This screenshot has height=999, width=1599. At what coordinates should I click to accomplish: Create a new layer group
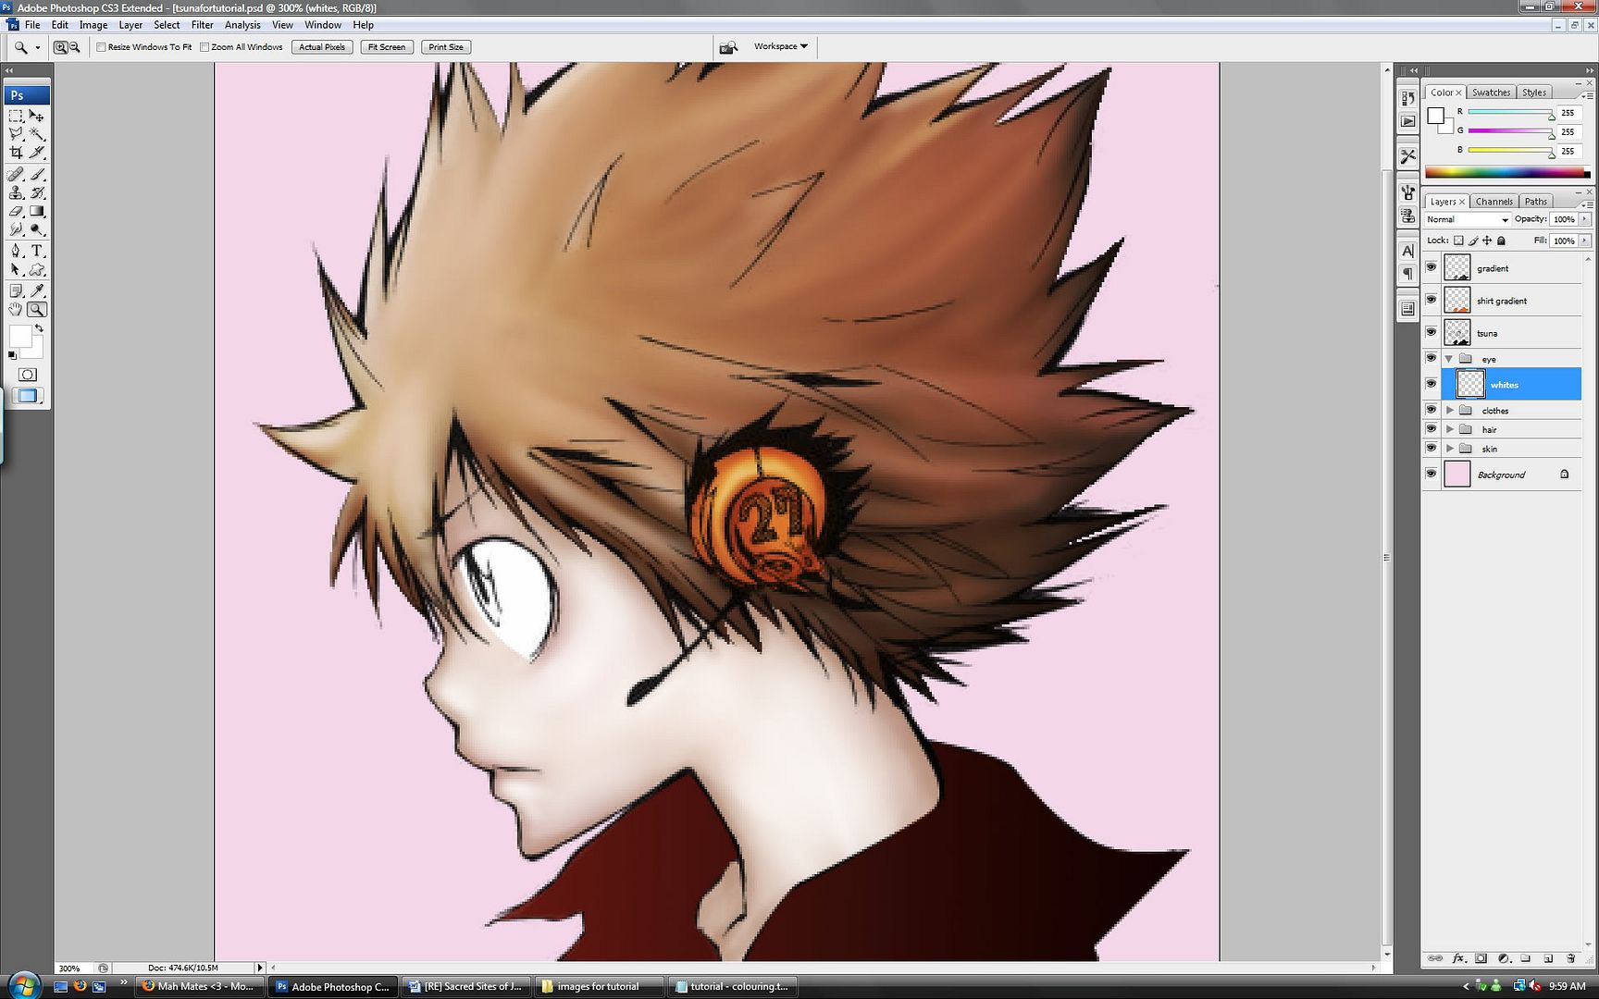[x=1525, y=958]
